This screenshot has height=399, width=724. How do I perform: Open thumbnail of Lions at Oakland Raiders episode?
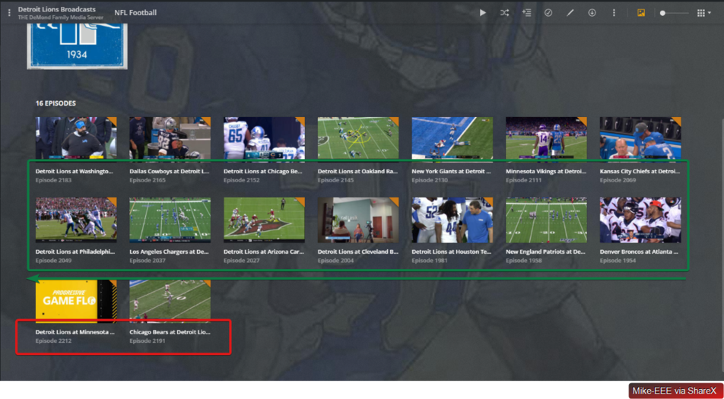pos(358,138)
